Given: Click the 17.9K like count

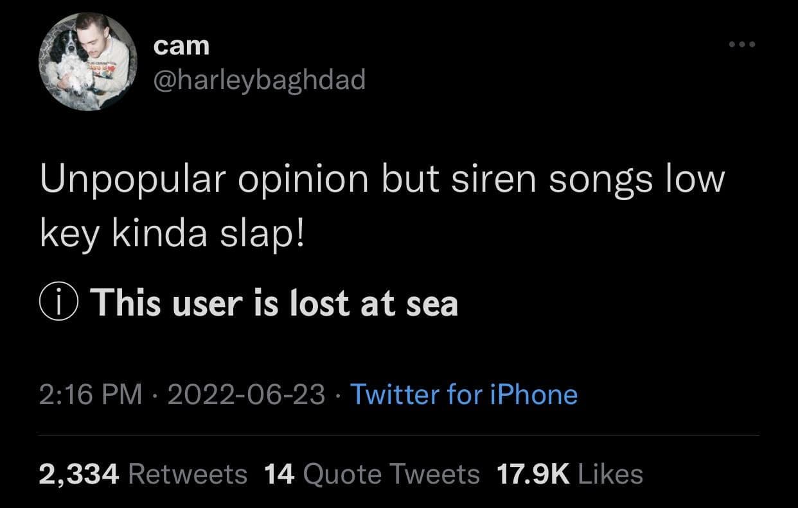Looking at the screenshot, I should click(533, 474).
